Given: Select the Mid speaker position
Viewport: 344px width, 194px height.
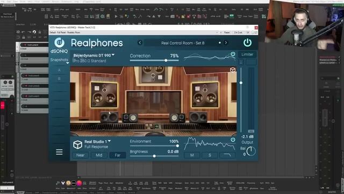Looking at the screenshot, I should coord(99,155).
